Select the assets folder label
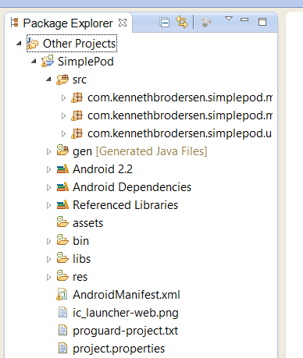This screenshot has width=303, height=358. tap(87, 223)
